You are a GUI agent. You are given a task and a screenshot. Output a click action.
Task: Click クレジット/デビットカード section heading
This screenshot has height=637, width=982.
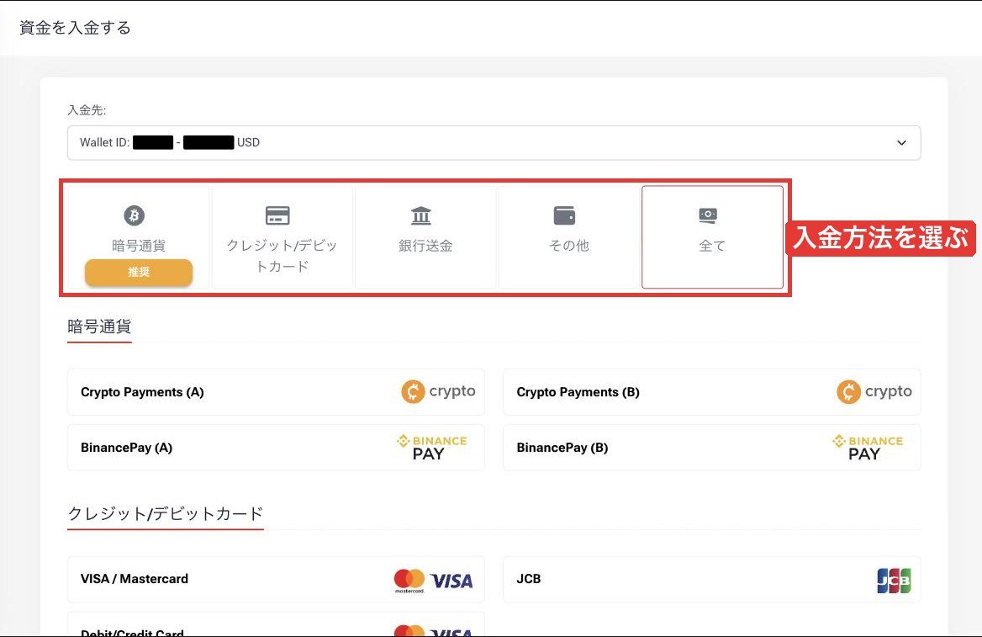point(166,514)
